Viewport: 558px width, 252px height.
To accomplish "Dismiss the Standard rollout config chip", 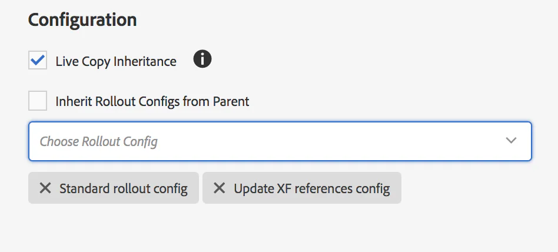I will pyautogui.click(x=45, y=188).
